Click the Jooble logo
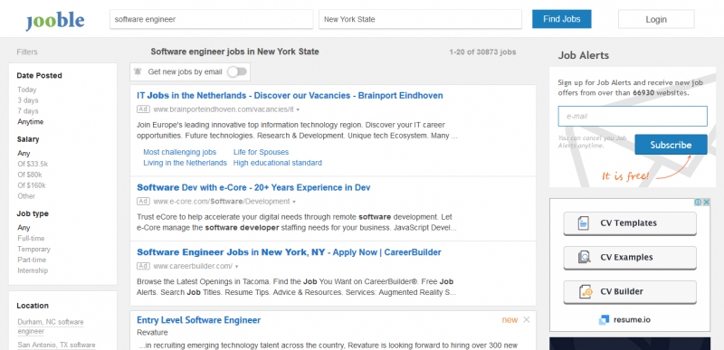724x350 pixels. (55, 21)
